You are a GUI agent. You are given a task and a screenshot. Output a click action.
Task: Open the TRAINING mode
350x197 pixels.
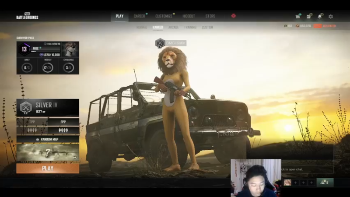pos(190,27)
